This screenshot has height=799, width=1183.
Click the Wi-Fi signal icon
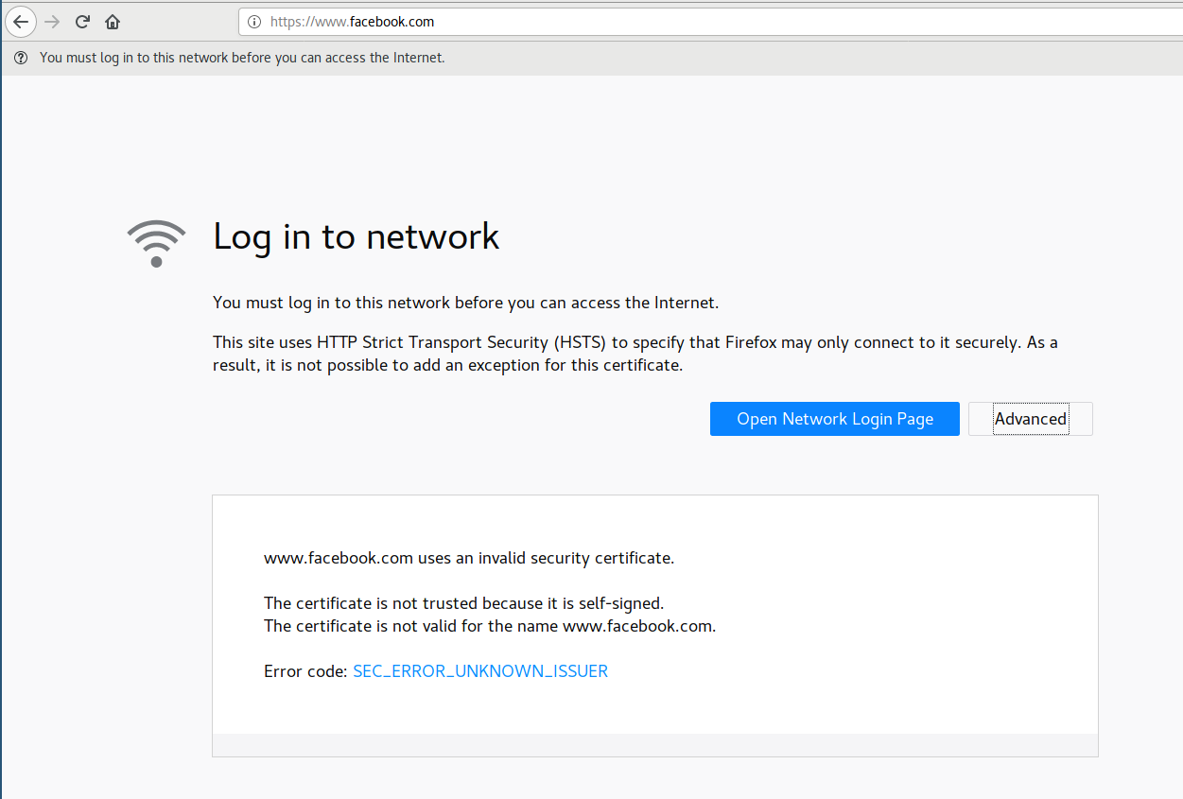(x=156, y=243)
